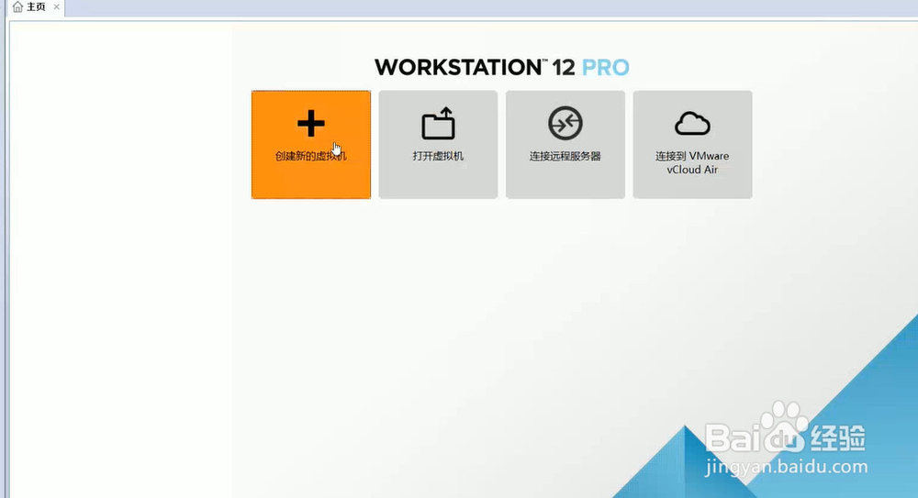This screenshot has width=918, height=498.
Task: Switch to the 主页 tab
Action: click(35, 7)
